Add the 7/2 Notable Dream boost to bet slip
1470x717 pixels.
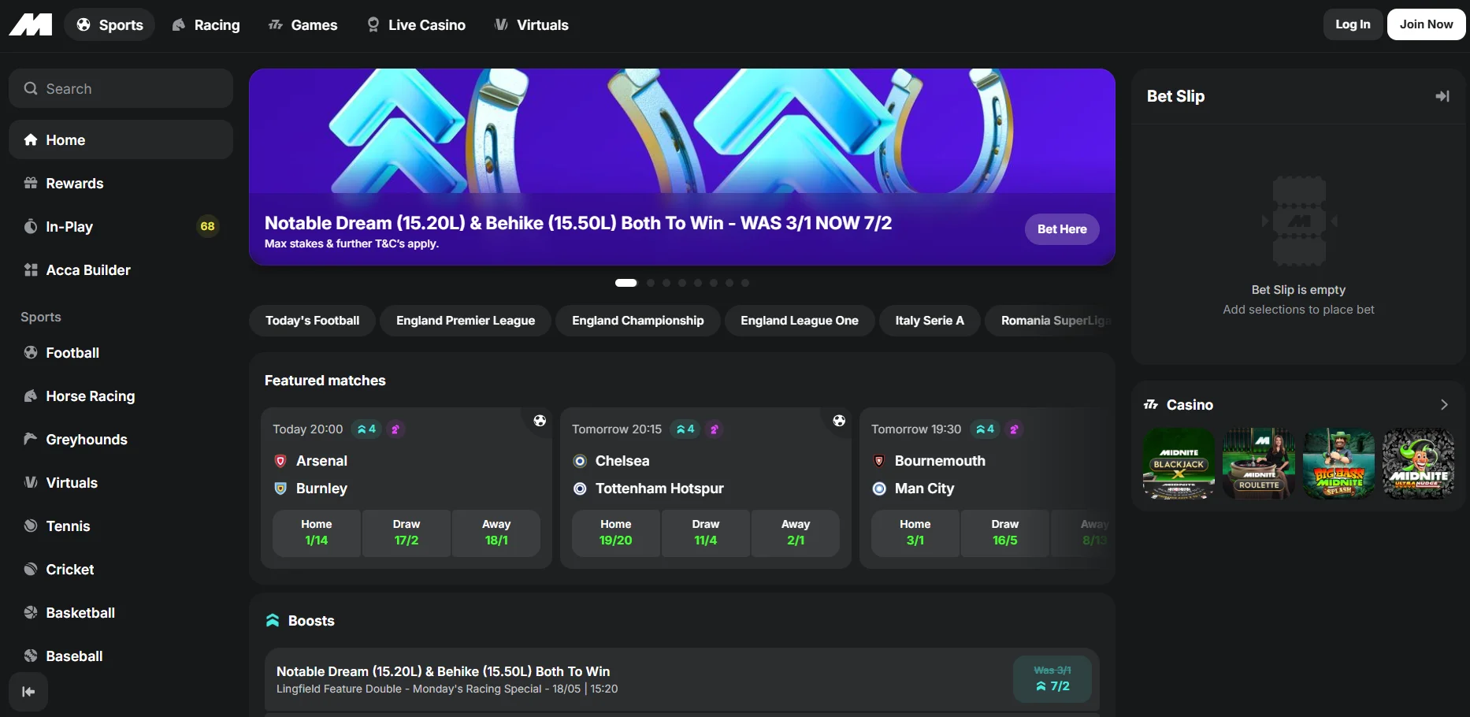point(1052,679)
